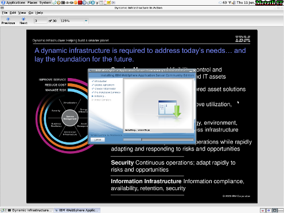The height and width of the screenshot is (213, 284).
Task: Open the View menu
Action: tap(22, 13)
